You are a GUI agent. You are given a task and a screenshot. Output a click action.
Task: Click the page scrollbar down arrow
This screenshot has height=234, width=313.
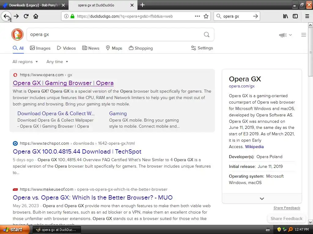pos(311,222)
